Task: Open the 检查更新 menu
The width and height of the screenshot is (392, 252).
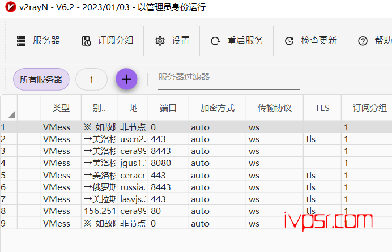Action: pyautogui.click(x=310, y=41)
